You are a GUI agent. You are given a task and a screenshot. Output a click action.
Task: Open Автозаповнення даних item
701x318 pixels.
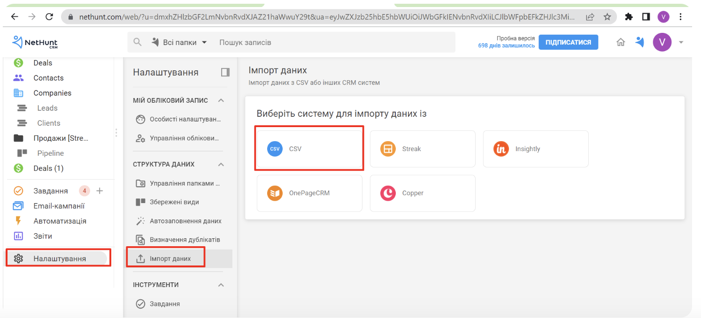178,221
